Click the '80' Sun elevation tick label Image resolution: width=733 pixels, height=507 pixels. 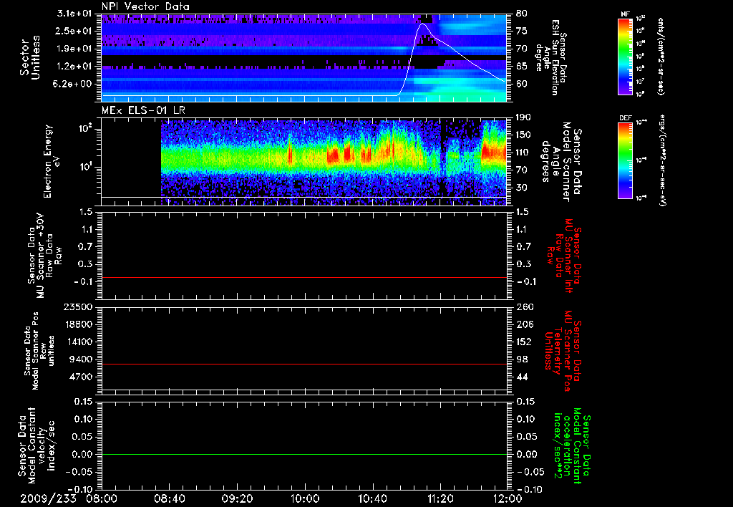click(522, 14)
